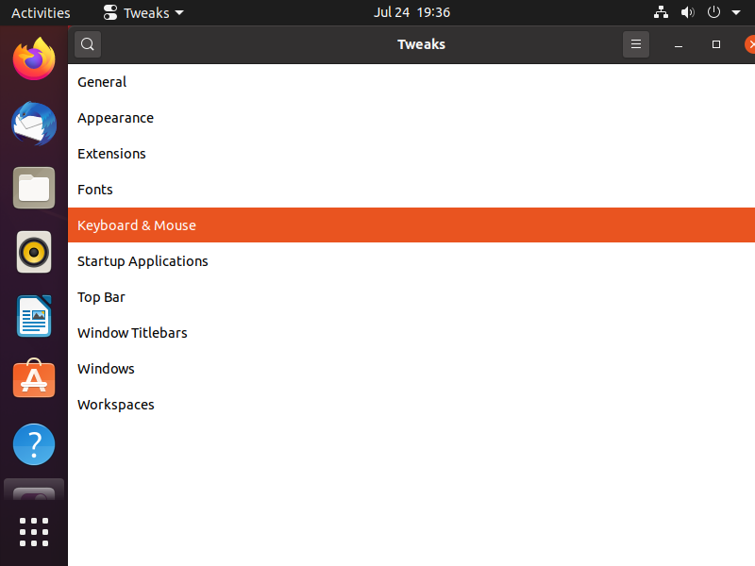Click the Tweaks dock icon partially shown

pyautogui.click(x=34, y=491)
